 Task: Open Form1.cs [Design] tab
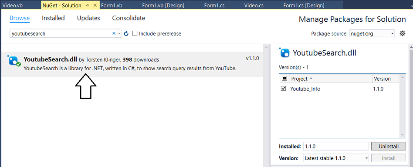coord(304,5)
